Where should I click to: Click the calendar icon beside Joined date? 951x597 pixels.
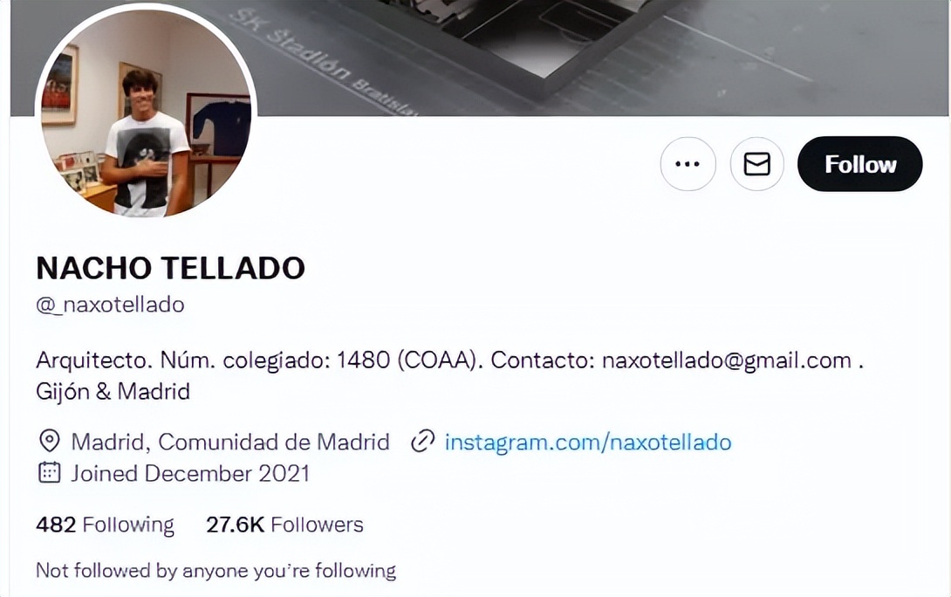click(x=49, y=472)
